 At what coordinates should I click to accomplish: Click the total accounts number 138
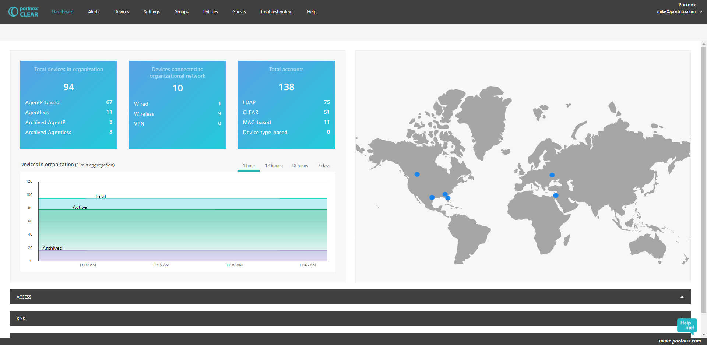286,87
